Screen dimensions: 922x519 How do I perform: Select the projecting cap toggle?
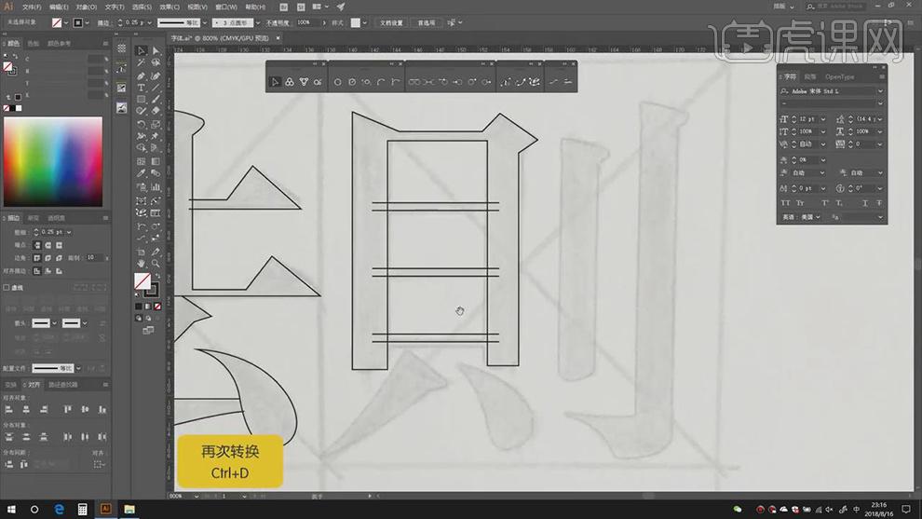[59, 245]
